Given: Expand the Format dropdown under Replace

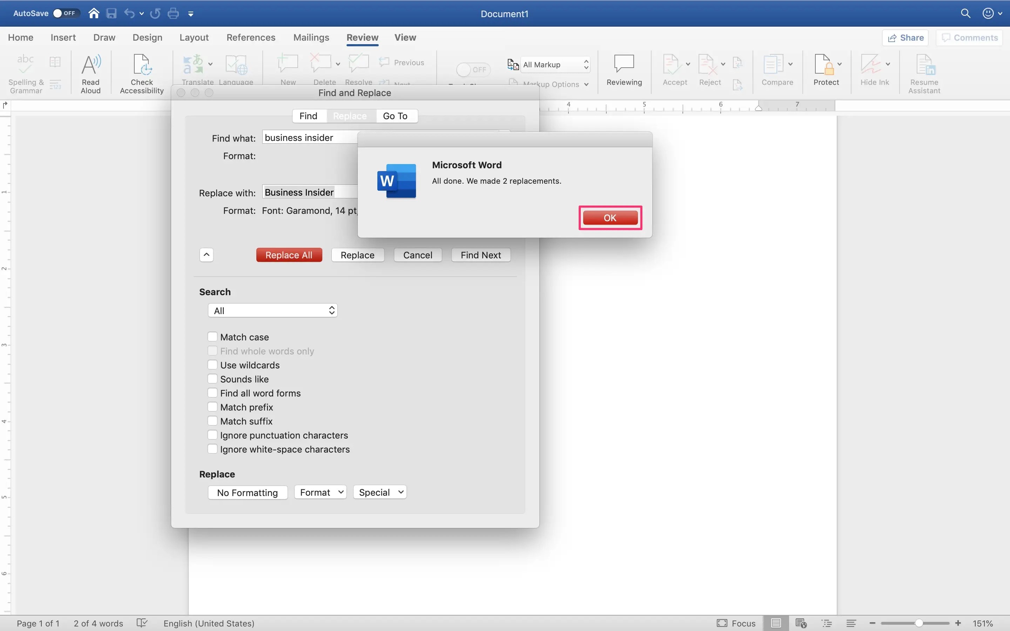Looking at the screenshot, I should coord(321,493).
